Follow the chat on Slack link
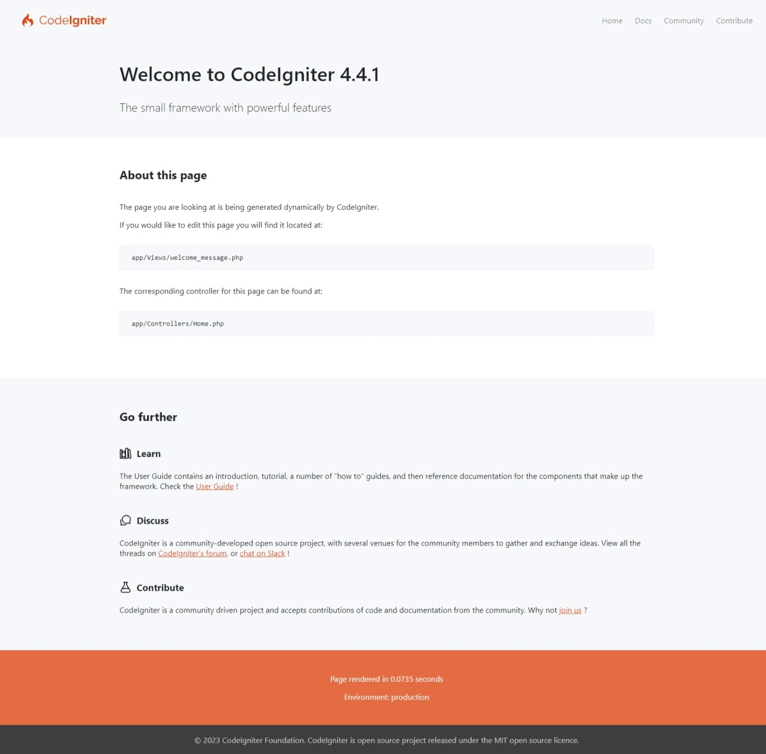The height and width of the screenshot is (754, 766). [262, 553]
